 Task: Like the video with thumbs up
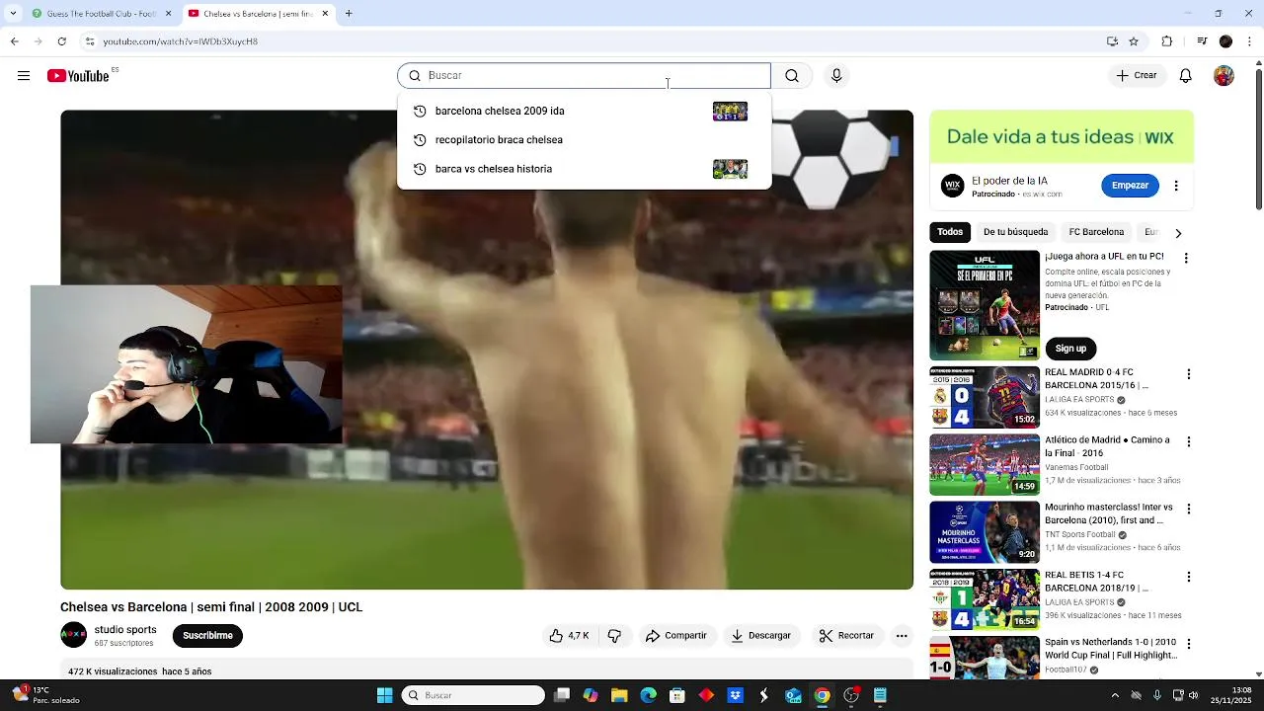click(x=569, y=636)
